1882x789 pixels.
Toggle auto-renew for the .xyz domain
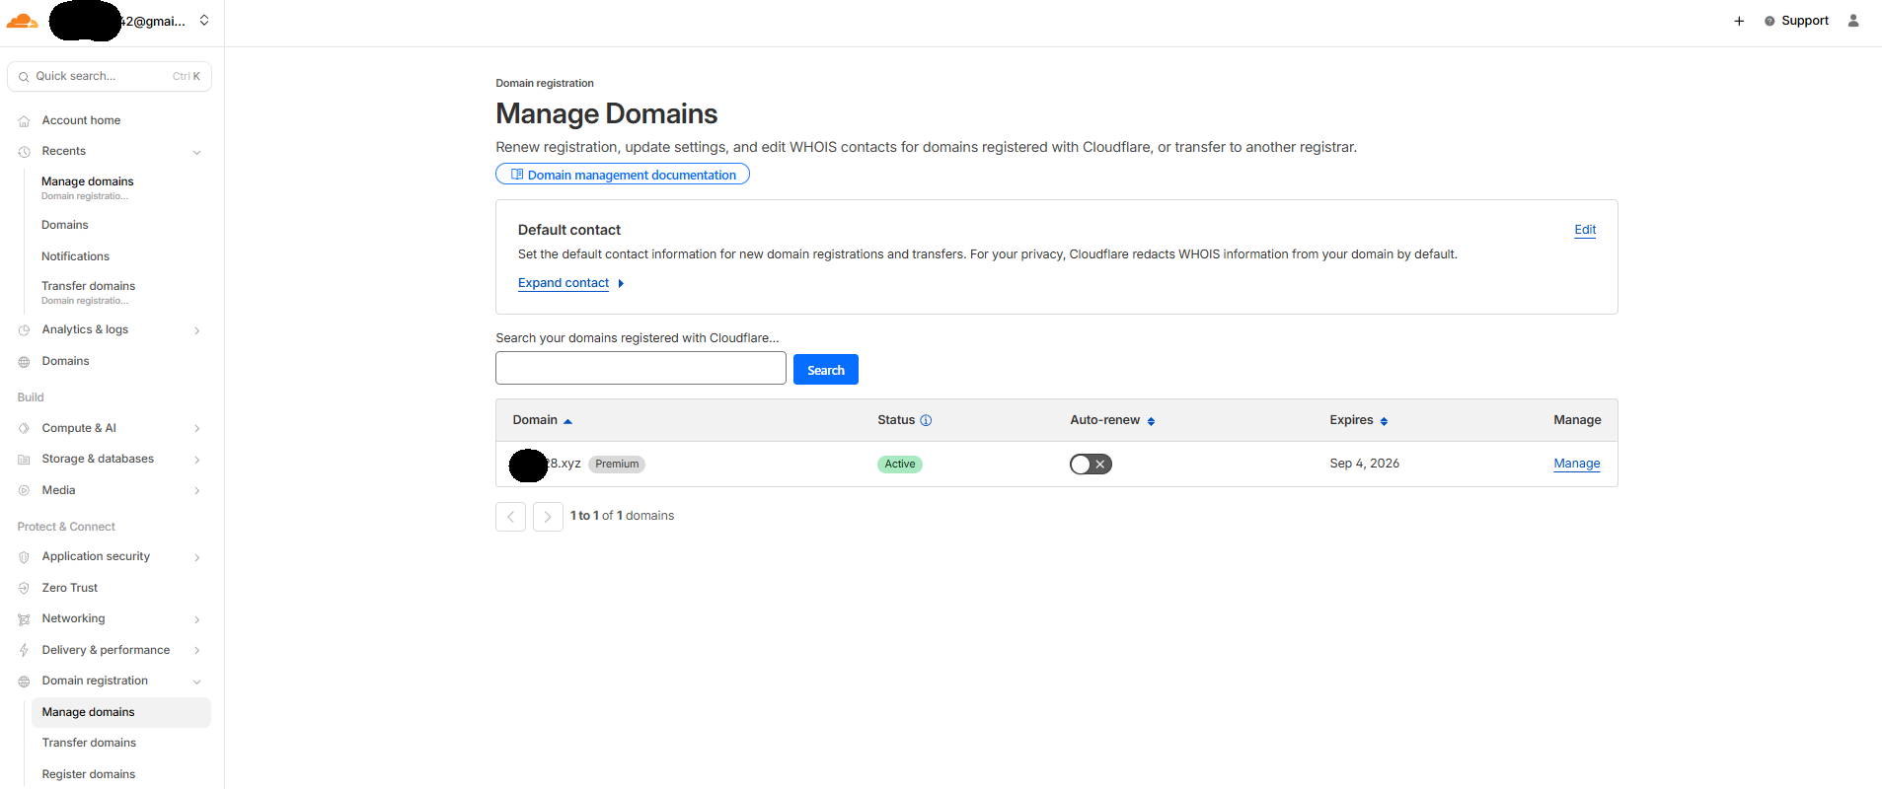pos(1091,465)
